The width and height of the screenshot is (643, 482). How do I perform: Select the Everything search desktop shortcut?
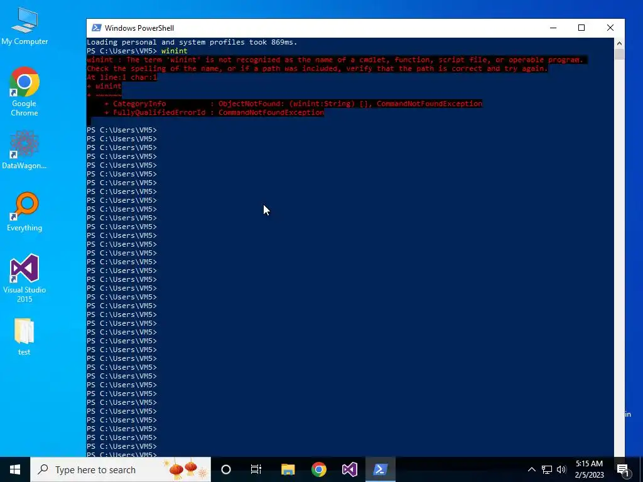coord(24,212)
